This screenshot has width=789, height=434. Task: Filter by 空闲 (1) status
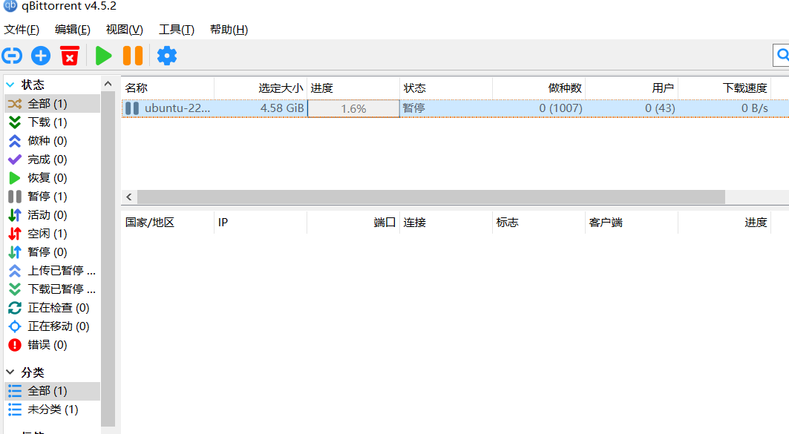pos(53,234)
